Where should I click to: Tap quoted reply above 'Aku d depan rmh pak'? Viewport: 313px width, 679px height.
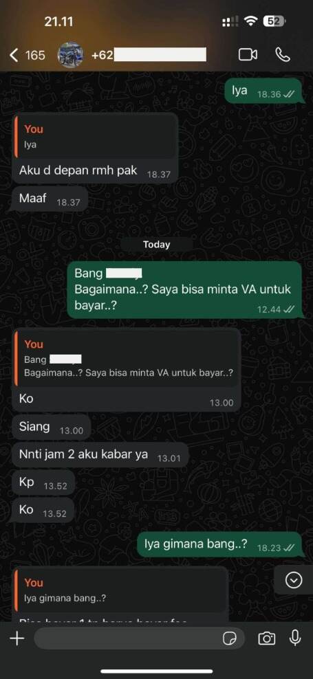(x=96, y=137)
